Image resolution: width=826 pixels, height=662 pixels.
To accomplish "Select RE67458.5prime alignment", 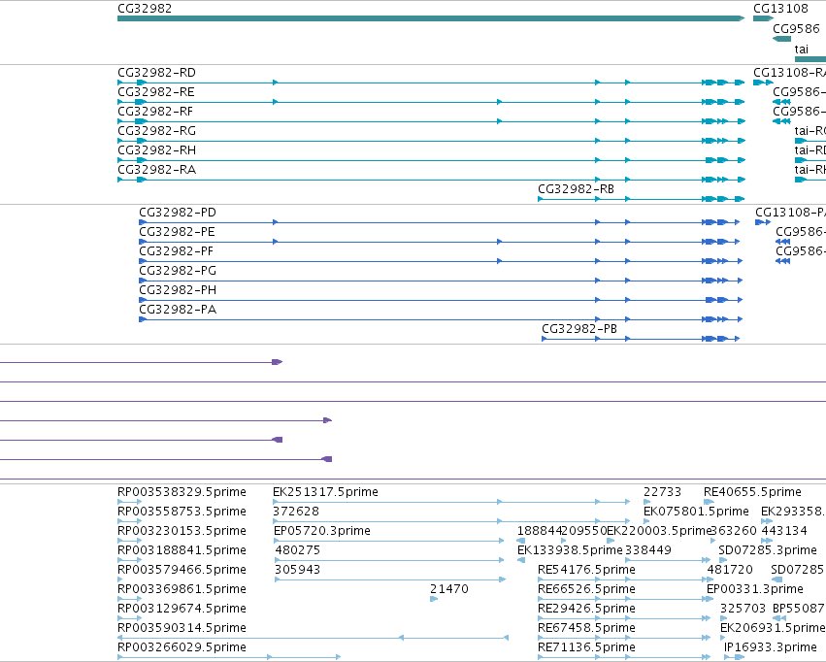I will [624, 638].
